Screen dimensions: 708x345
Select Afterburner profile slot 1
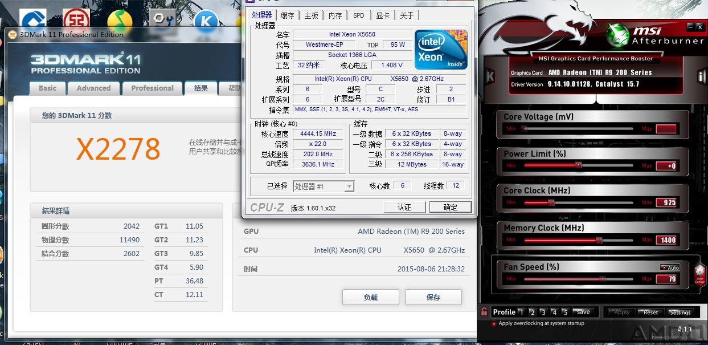coord(521,312)
